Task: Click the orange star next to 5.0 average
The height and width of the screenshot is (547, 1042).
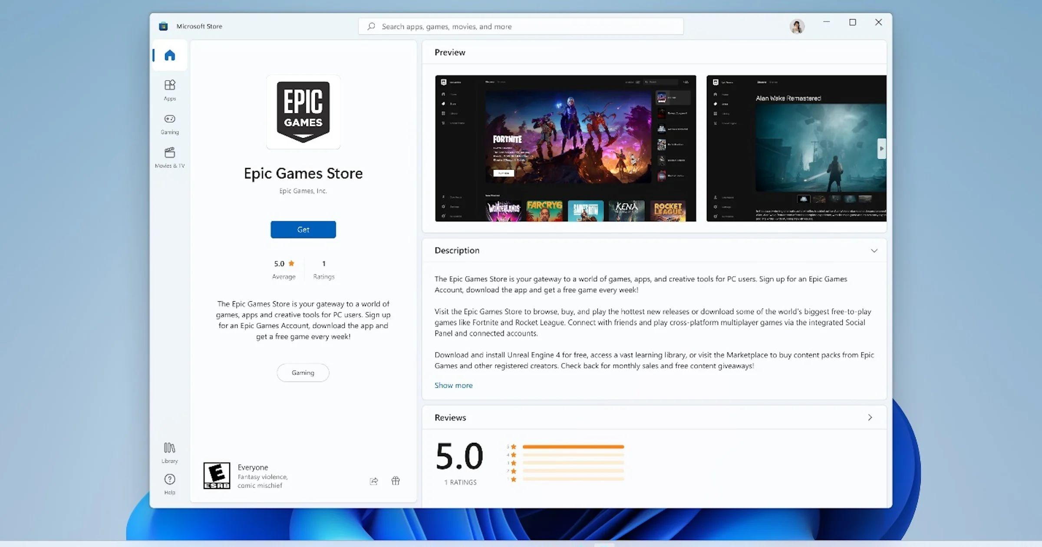Action: tap(291, 263)
